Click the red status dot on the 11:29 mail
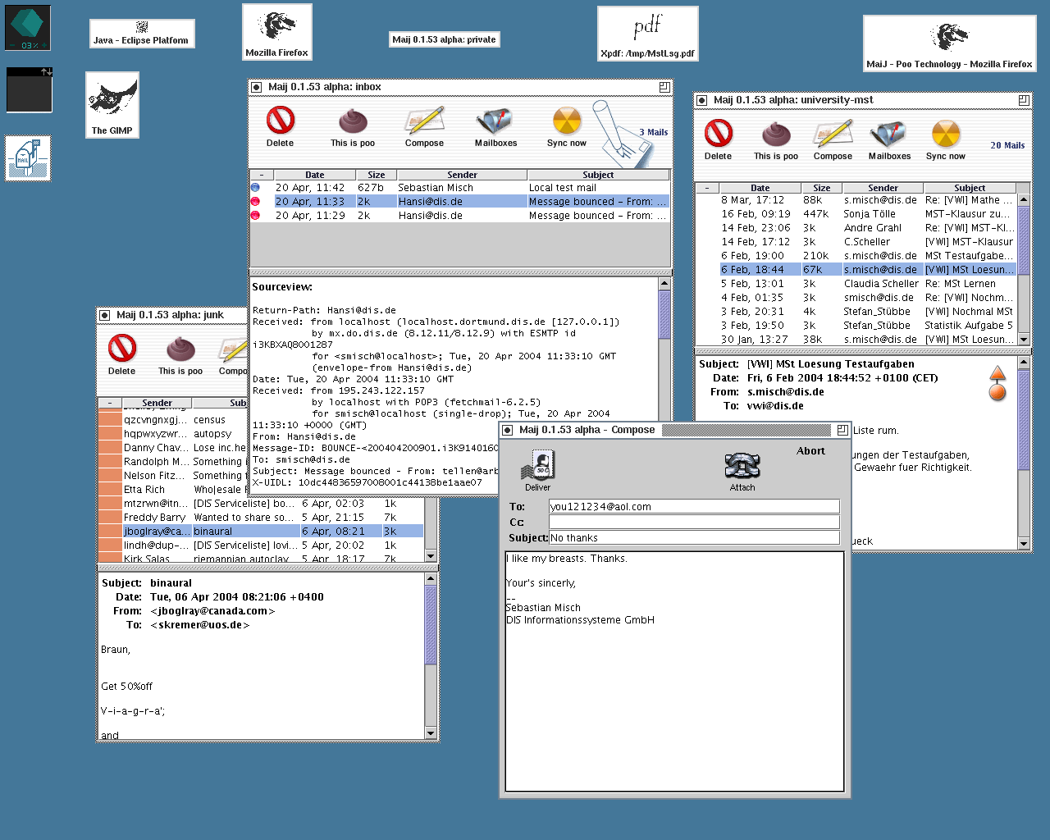Viewport: 1050px width, 840px height. [x=255, y=216]
